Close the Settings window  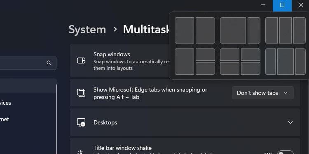click(301, 5)
